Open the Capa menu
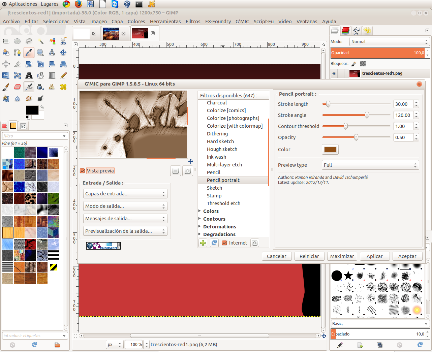The image size is (432, 352). [117, 22]
